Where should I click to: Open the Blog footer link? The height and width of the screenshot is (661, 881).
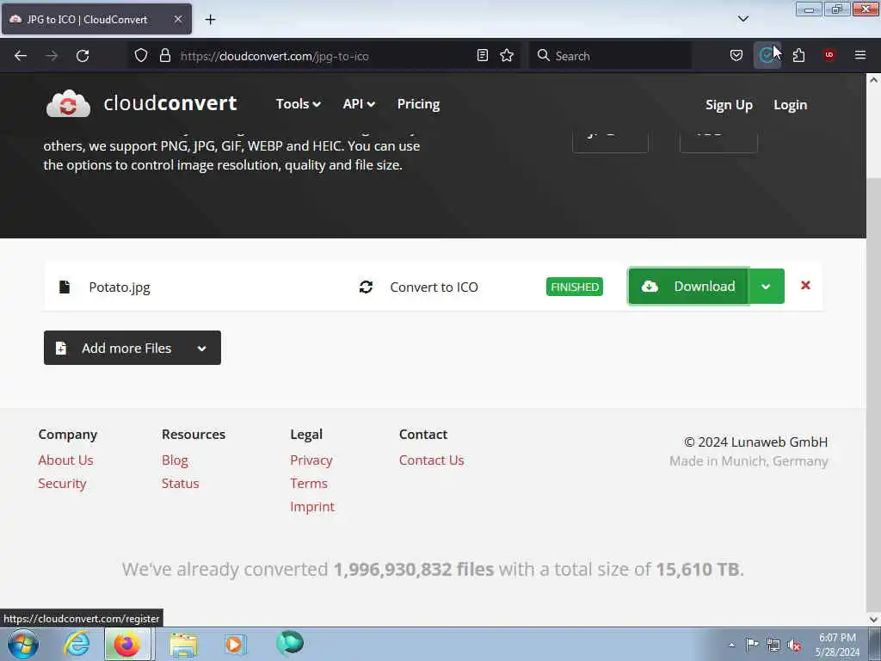point(175,460)
